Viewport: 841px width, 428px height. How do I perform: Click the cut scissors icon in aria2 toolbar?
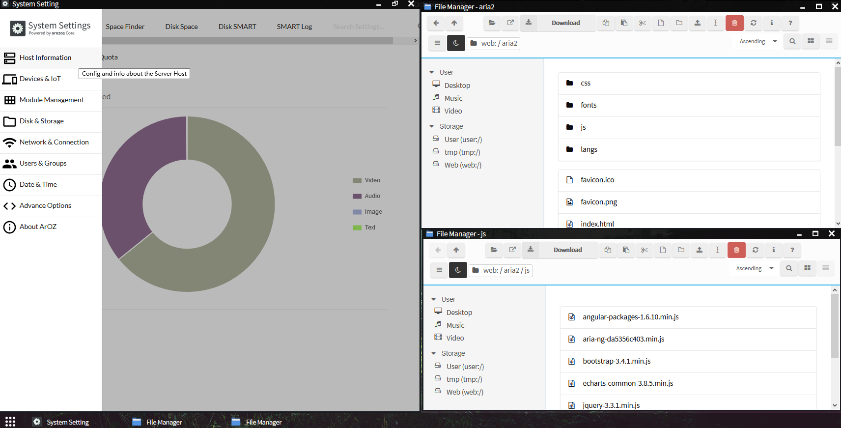pos(643,23)
